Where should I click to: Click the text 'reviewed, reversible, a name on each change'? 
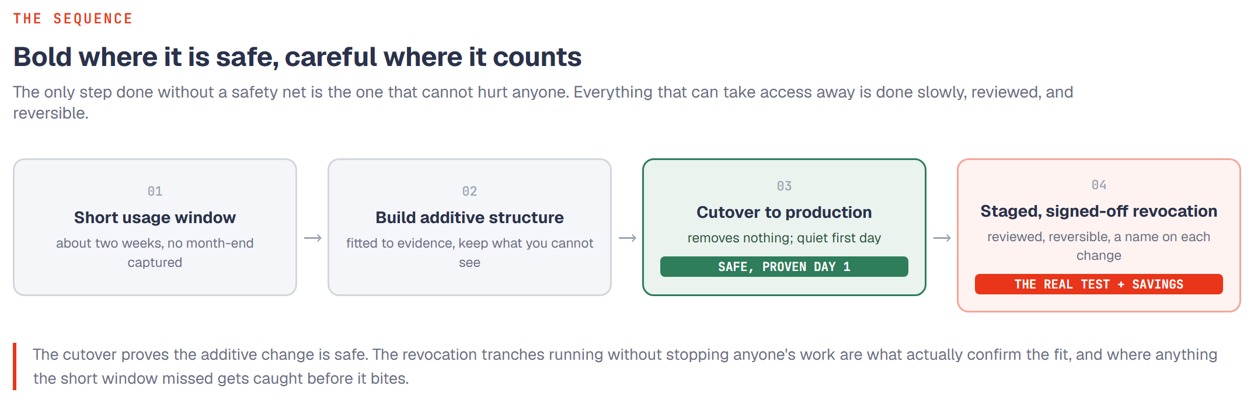coord(1099,246)
